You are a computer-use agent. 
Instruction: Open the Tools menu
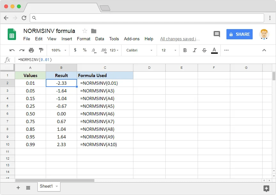tap(114, 39)
